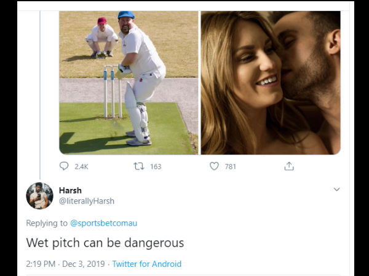Click the vertical thread line beside the photos
The image size is (369, 276).
[39, 92]
